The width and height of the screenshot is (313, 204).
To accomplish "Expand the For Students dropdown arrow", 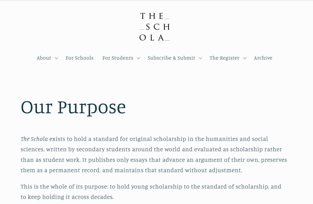I will (139, 58).
